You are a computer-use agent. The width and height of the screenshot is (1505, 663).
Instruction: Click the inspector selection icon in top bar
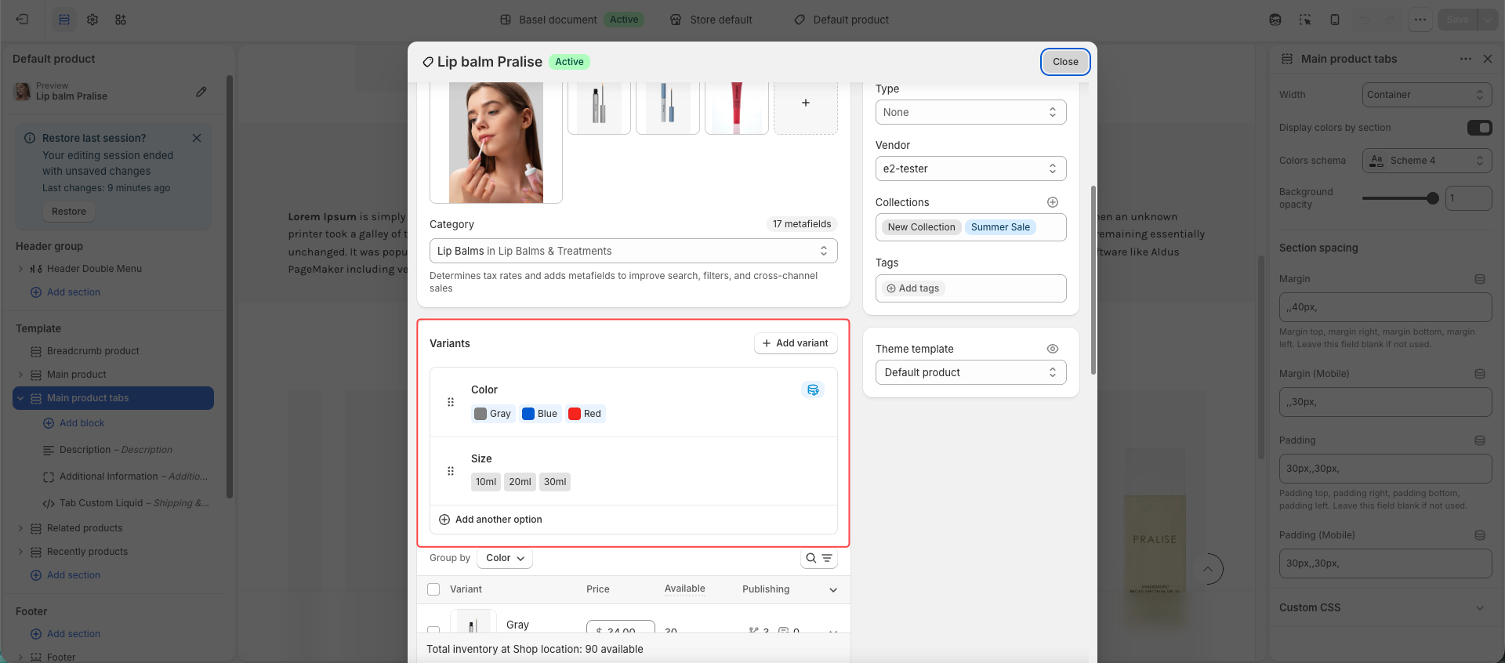click(1305, 20)
